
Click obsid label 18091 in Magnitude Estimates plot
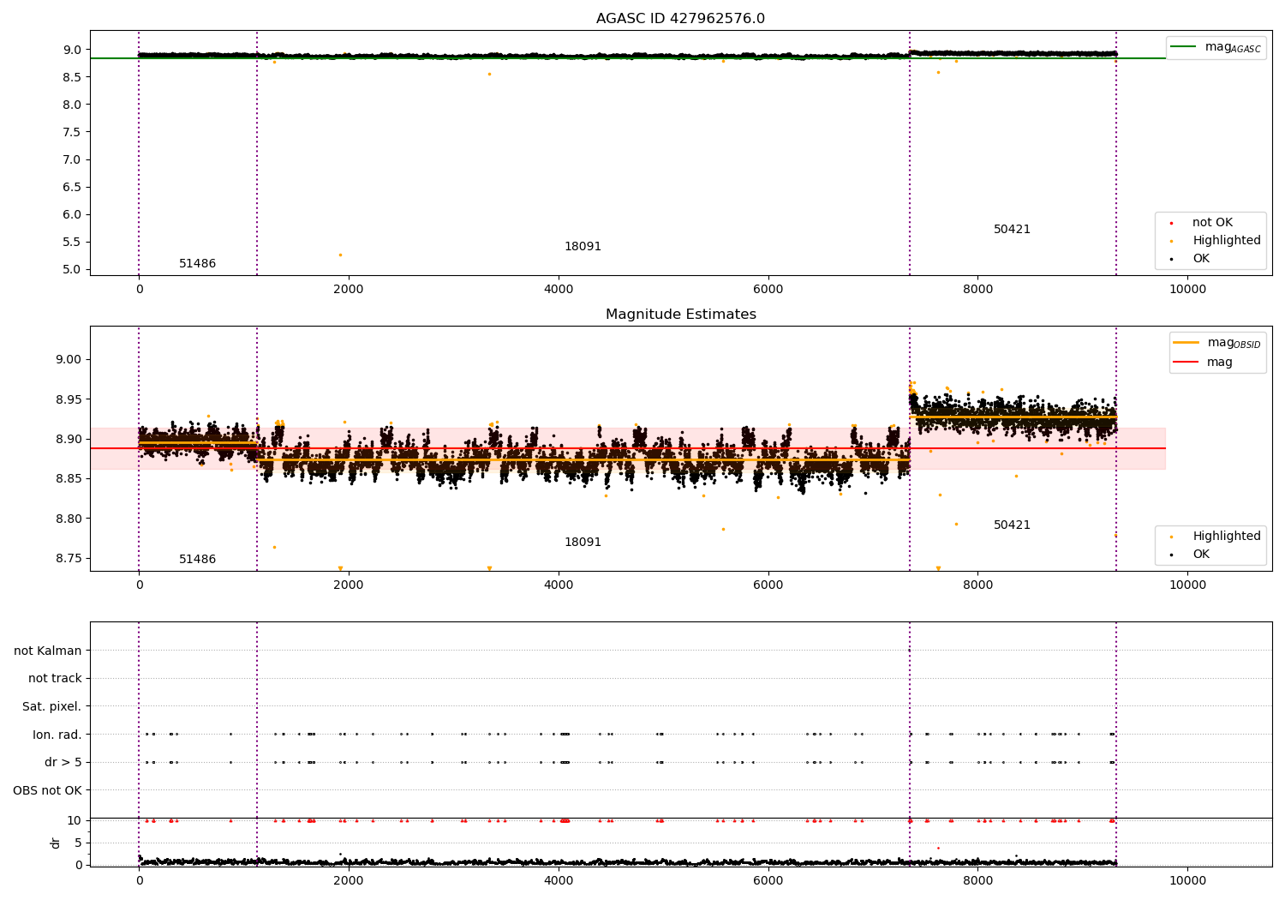tap(583, 543)
